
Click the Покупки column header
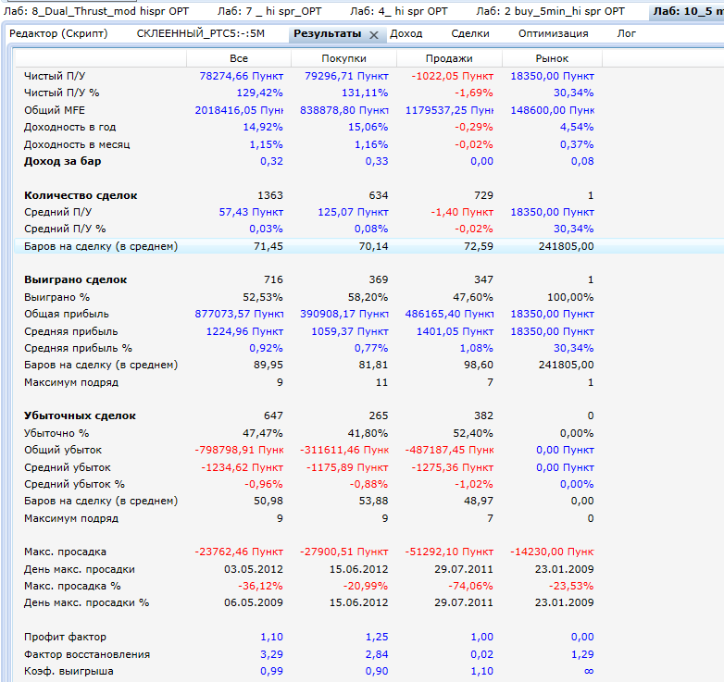click(x=343, y=58)
